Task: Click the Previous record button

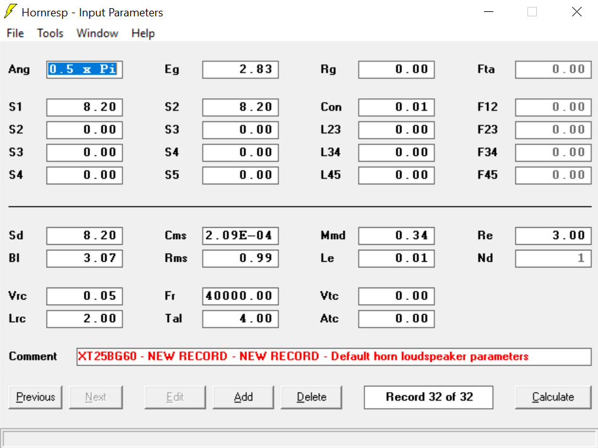Action: (35, 397)
